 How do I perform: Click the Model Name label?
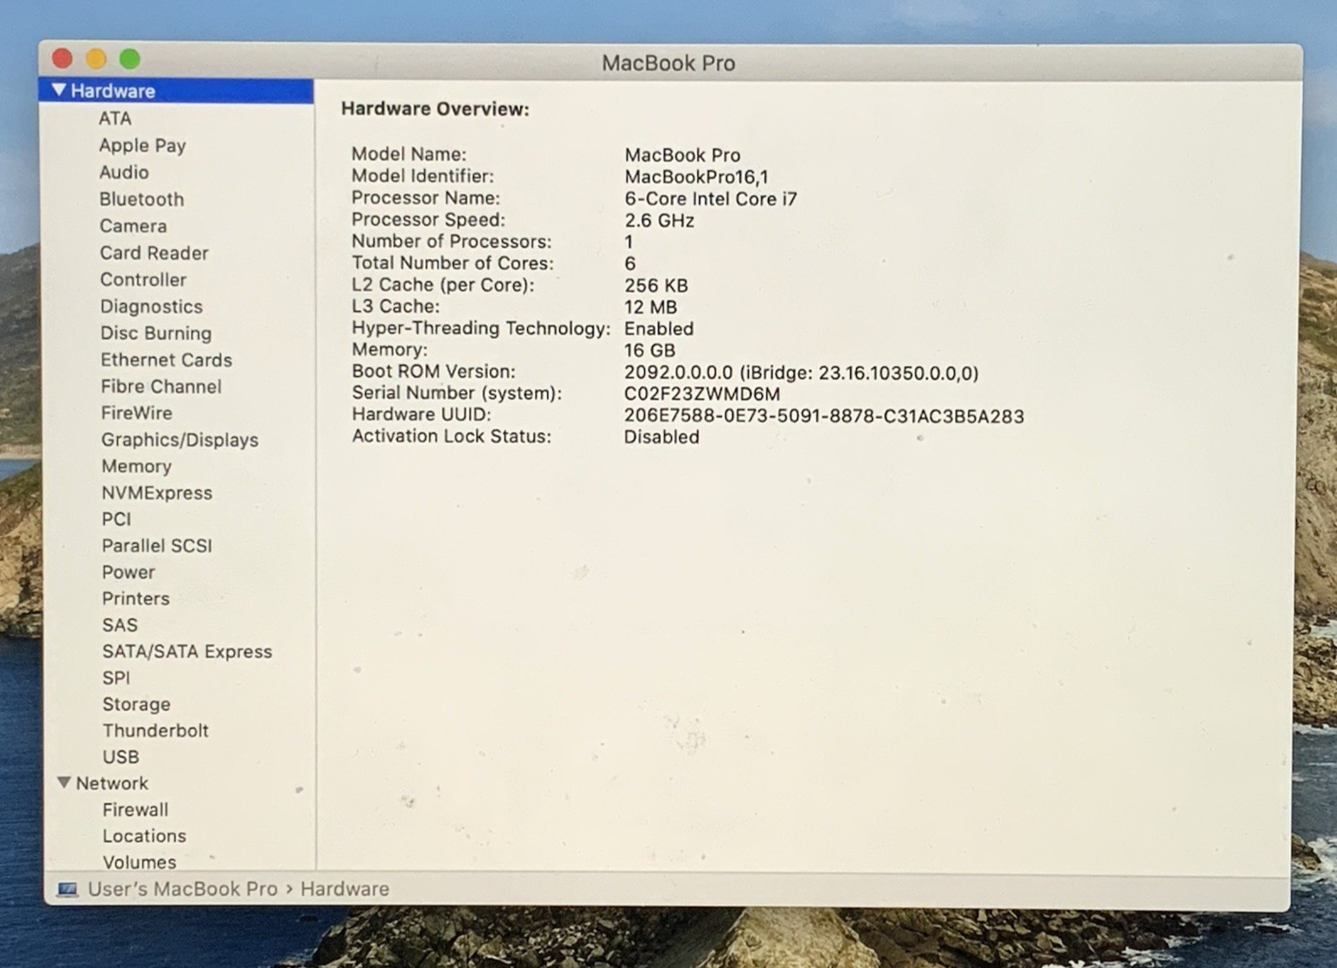click(x=408, y=154)
